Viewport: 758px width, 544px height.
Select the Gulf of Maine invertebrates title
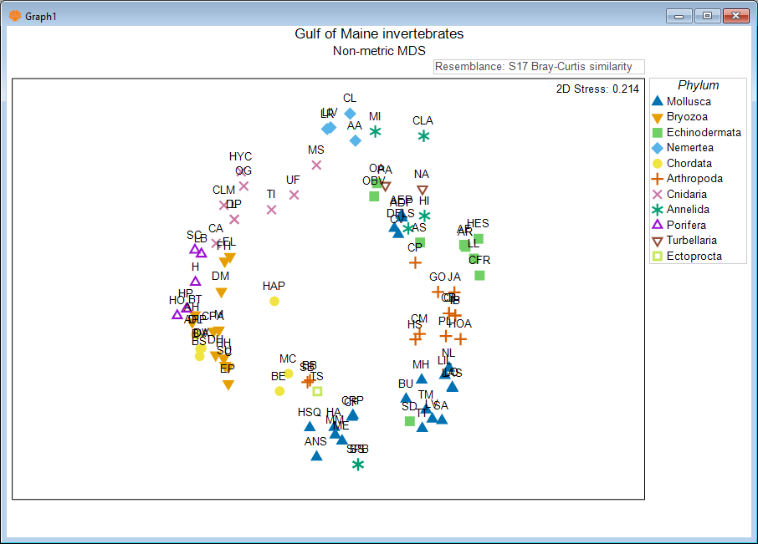coord(379,34)
